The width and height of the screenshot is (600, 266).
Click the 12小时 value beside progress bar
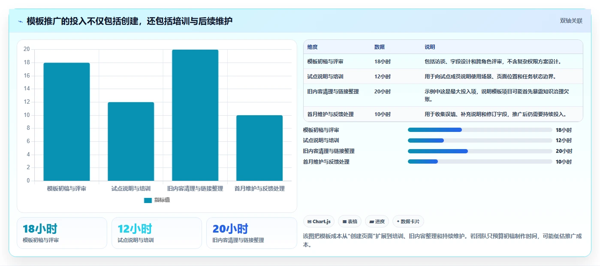[x=564, y=140]
